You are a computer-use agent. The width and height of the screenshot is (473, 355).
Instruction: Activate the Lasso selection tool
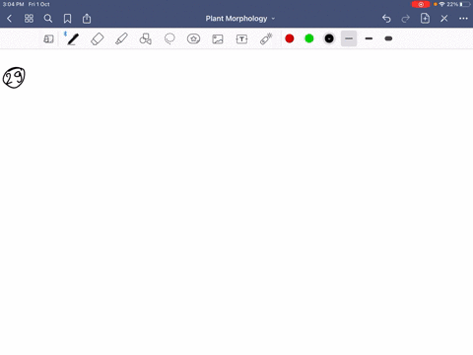coord(169,39)
